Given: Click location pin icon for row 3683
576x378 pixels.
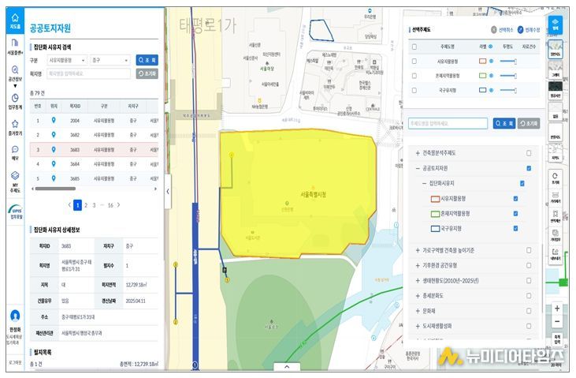Looking at the screenshot, I should pos(54,149).
